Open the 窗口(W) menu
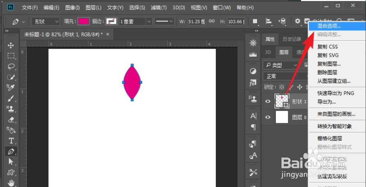This screenshot has height=187, width=366. 222,8
